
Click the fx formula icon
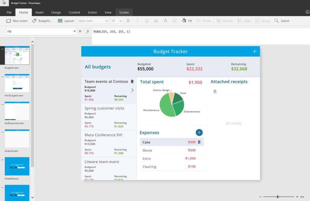88,31
